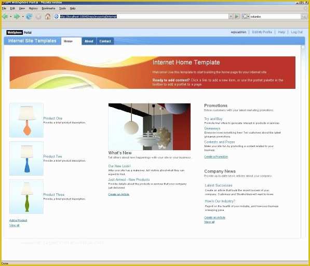Open the Back history dropdown arrow
The image size is (310, 266).
click(11, 17)
